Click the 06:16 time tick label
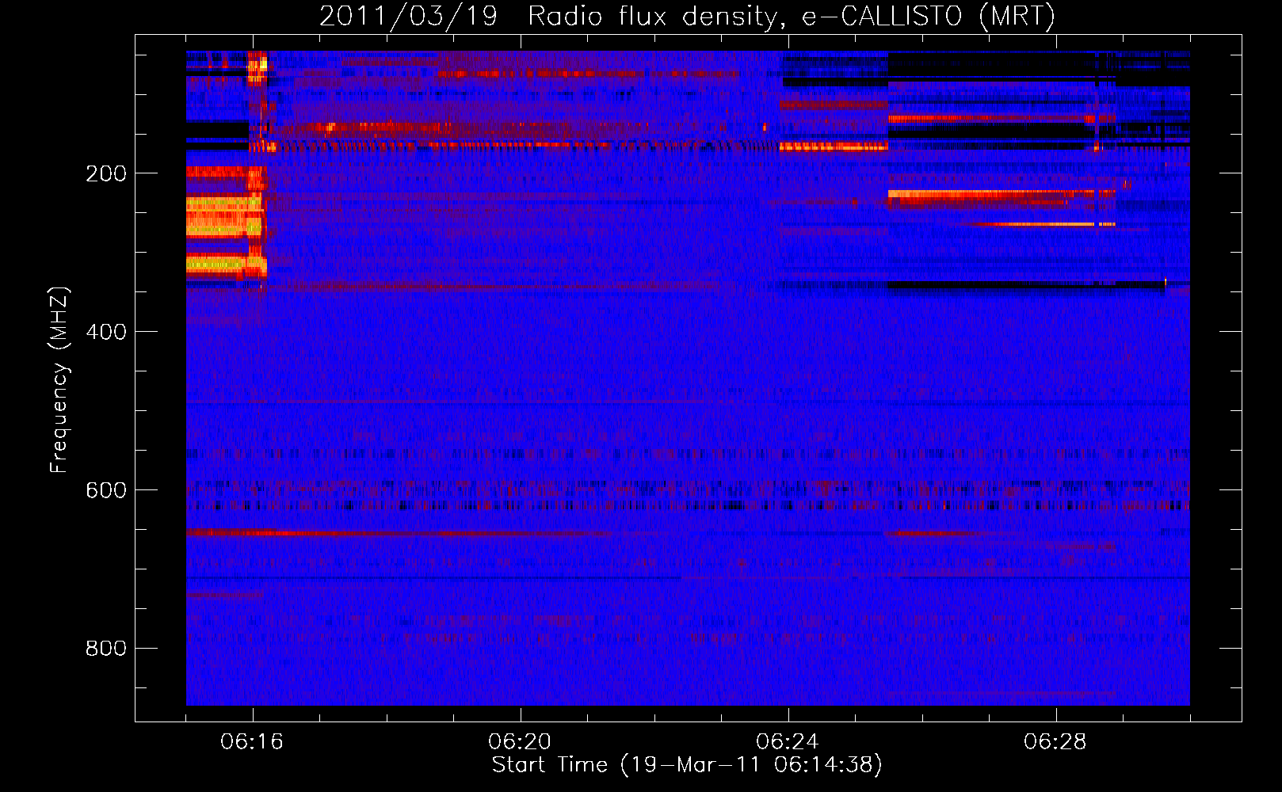 click(252, 742)
